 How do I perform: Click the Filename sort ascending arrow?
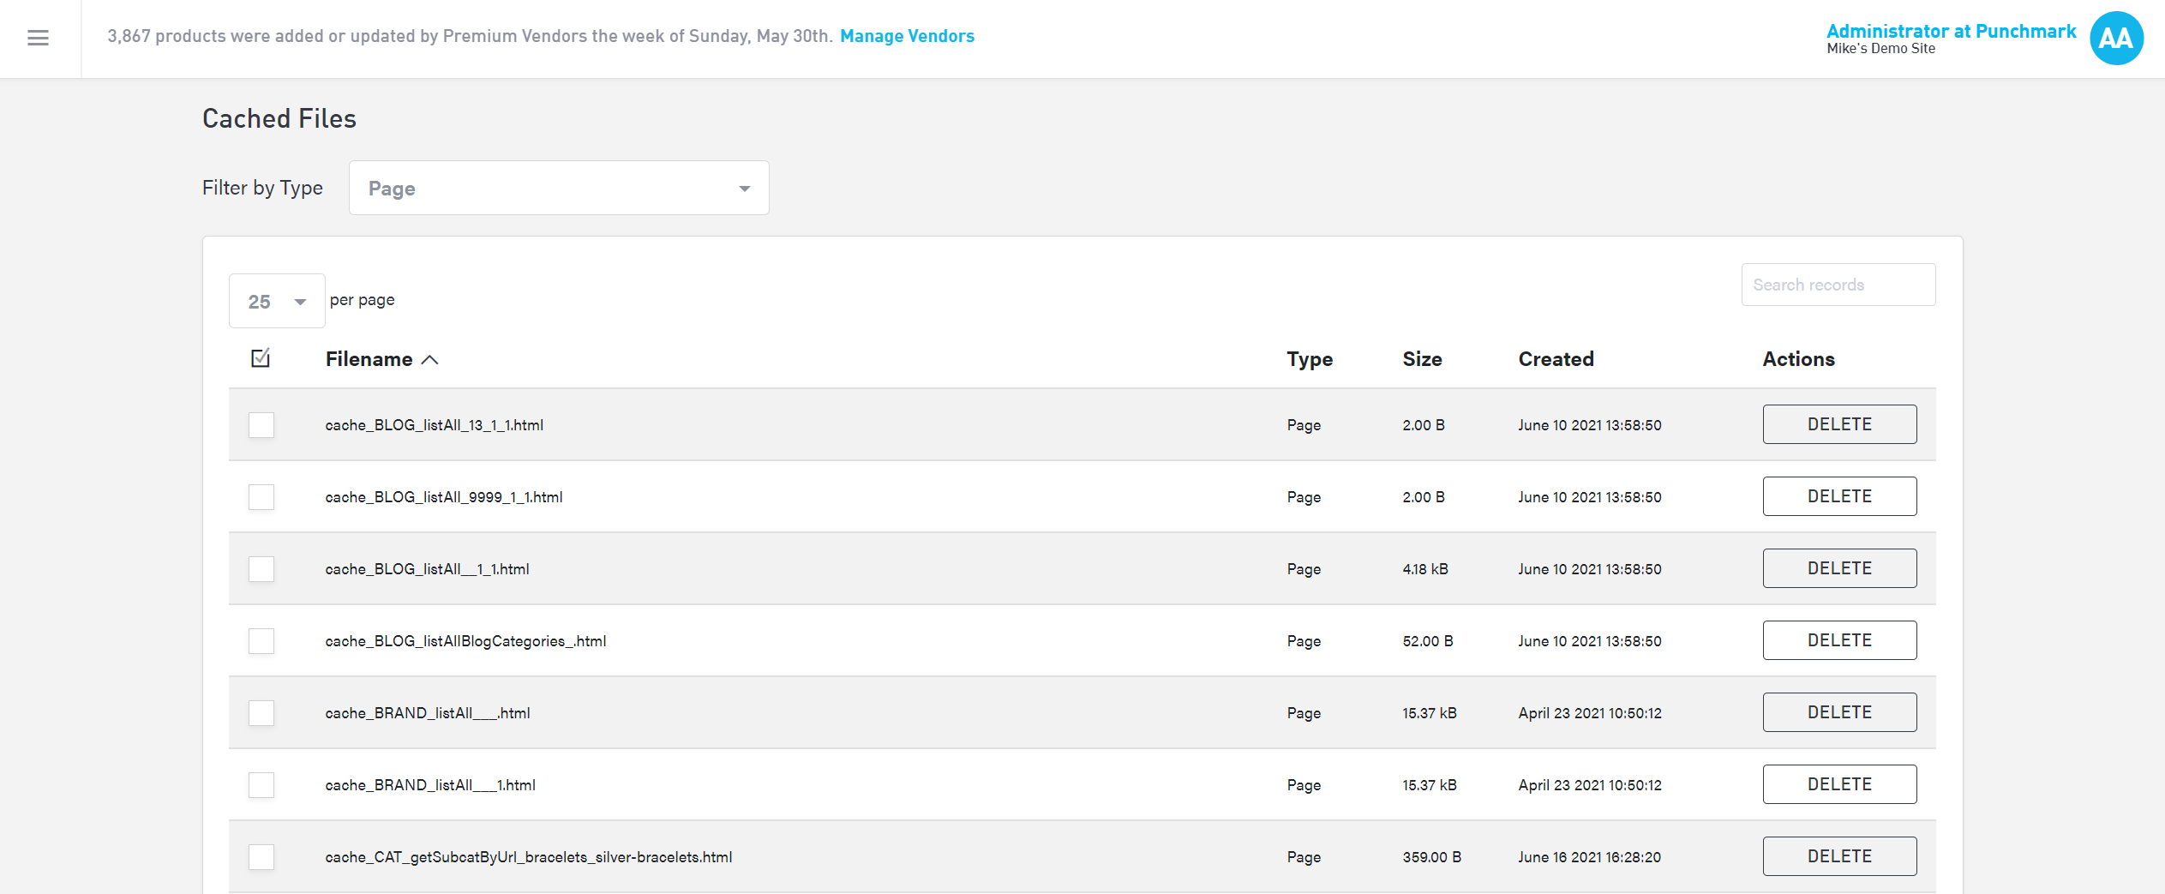(x=430, y=360)
